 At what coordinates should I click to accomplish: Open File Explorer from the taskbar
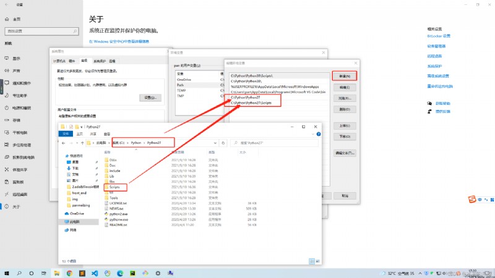[56, 273]
